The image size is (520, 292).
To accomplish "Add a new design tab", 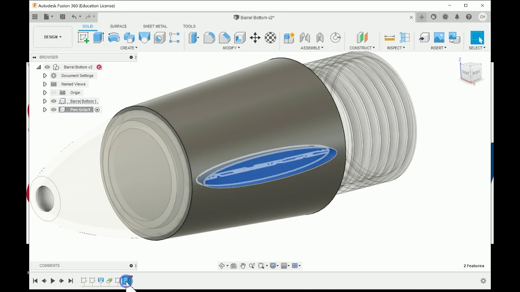I will [x=422, y=17].
